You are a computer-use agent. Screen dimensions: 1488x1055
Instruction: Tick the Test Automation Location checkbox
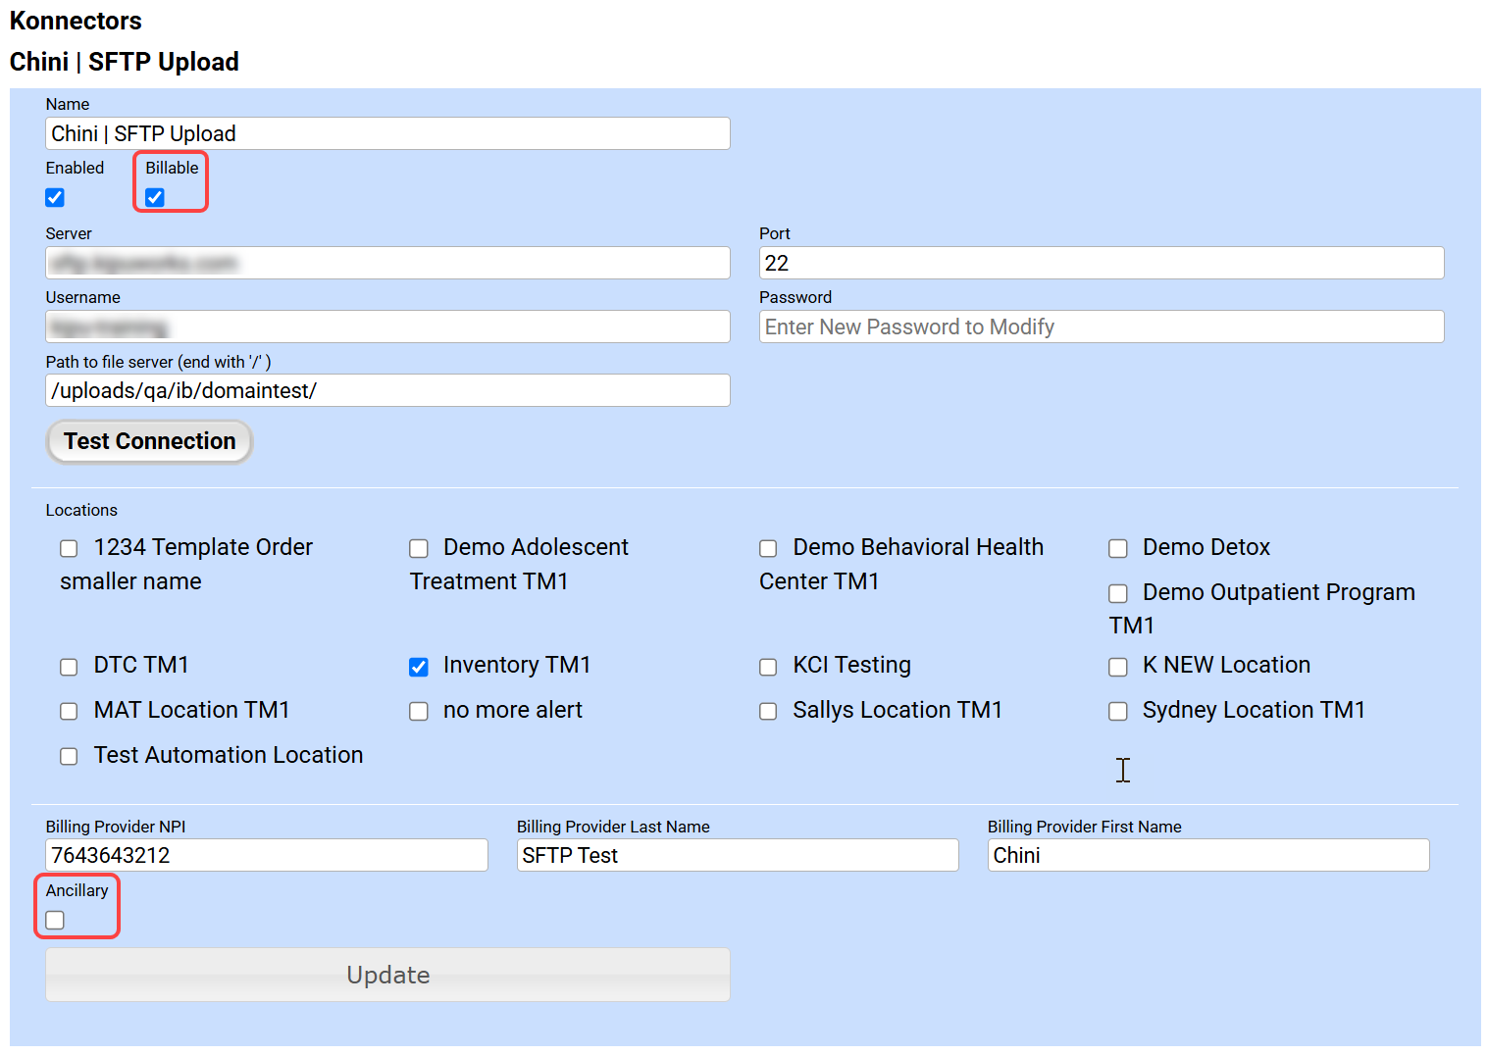click(69, 756)
